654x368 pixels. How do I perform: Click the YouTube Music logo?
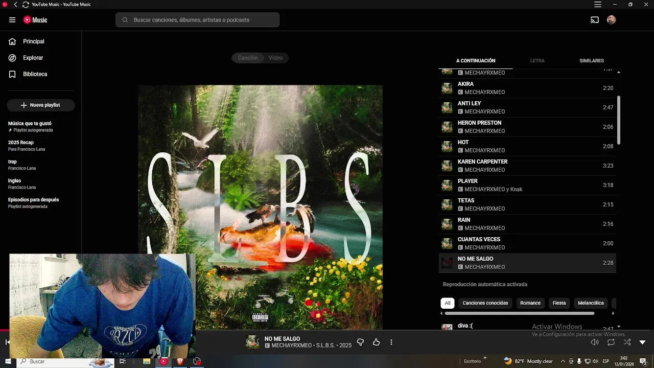35,20
